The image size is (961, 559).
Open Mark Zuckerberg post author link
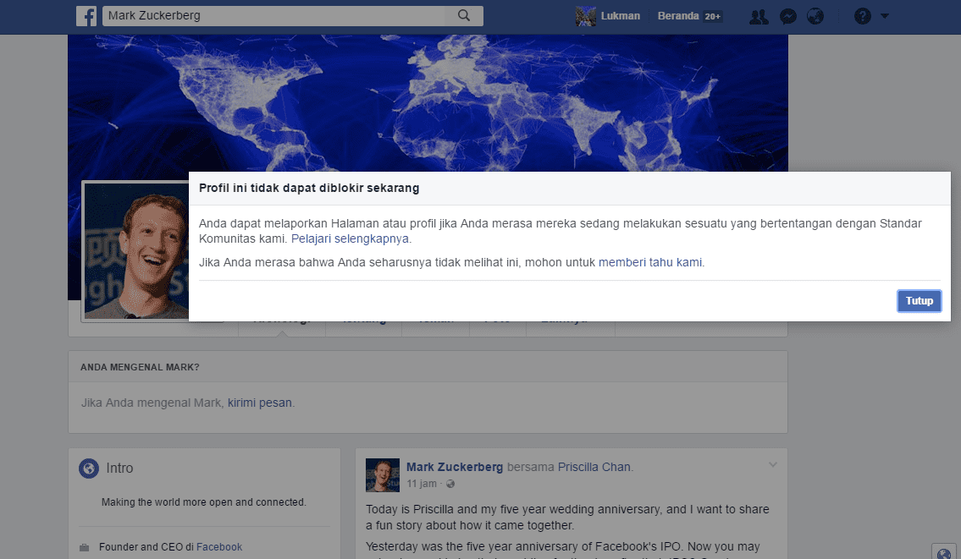[454, 467]
